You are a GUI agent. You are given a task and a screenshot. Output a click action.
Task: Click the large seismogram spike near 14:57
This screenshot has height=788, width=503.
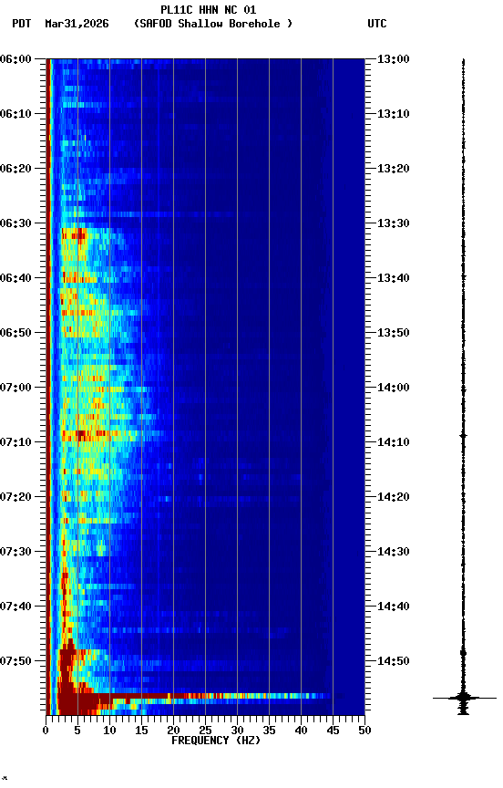[x=464, y=698]
